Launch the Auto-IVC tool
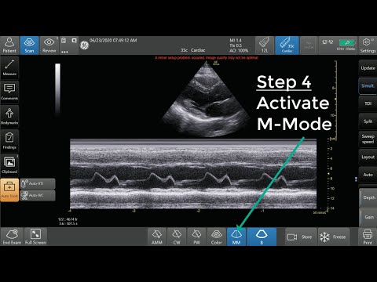This screenshot has height=282, width=377. click(38, 195)
